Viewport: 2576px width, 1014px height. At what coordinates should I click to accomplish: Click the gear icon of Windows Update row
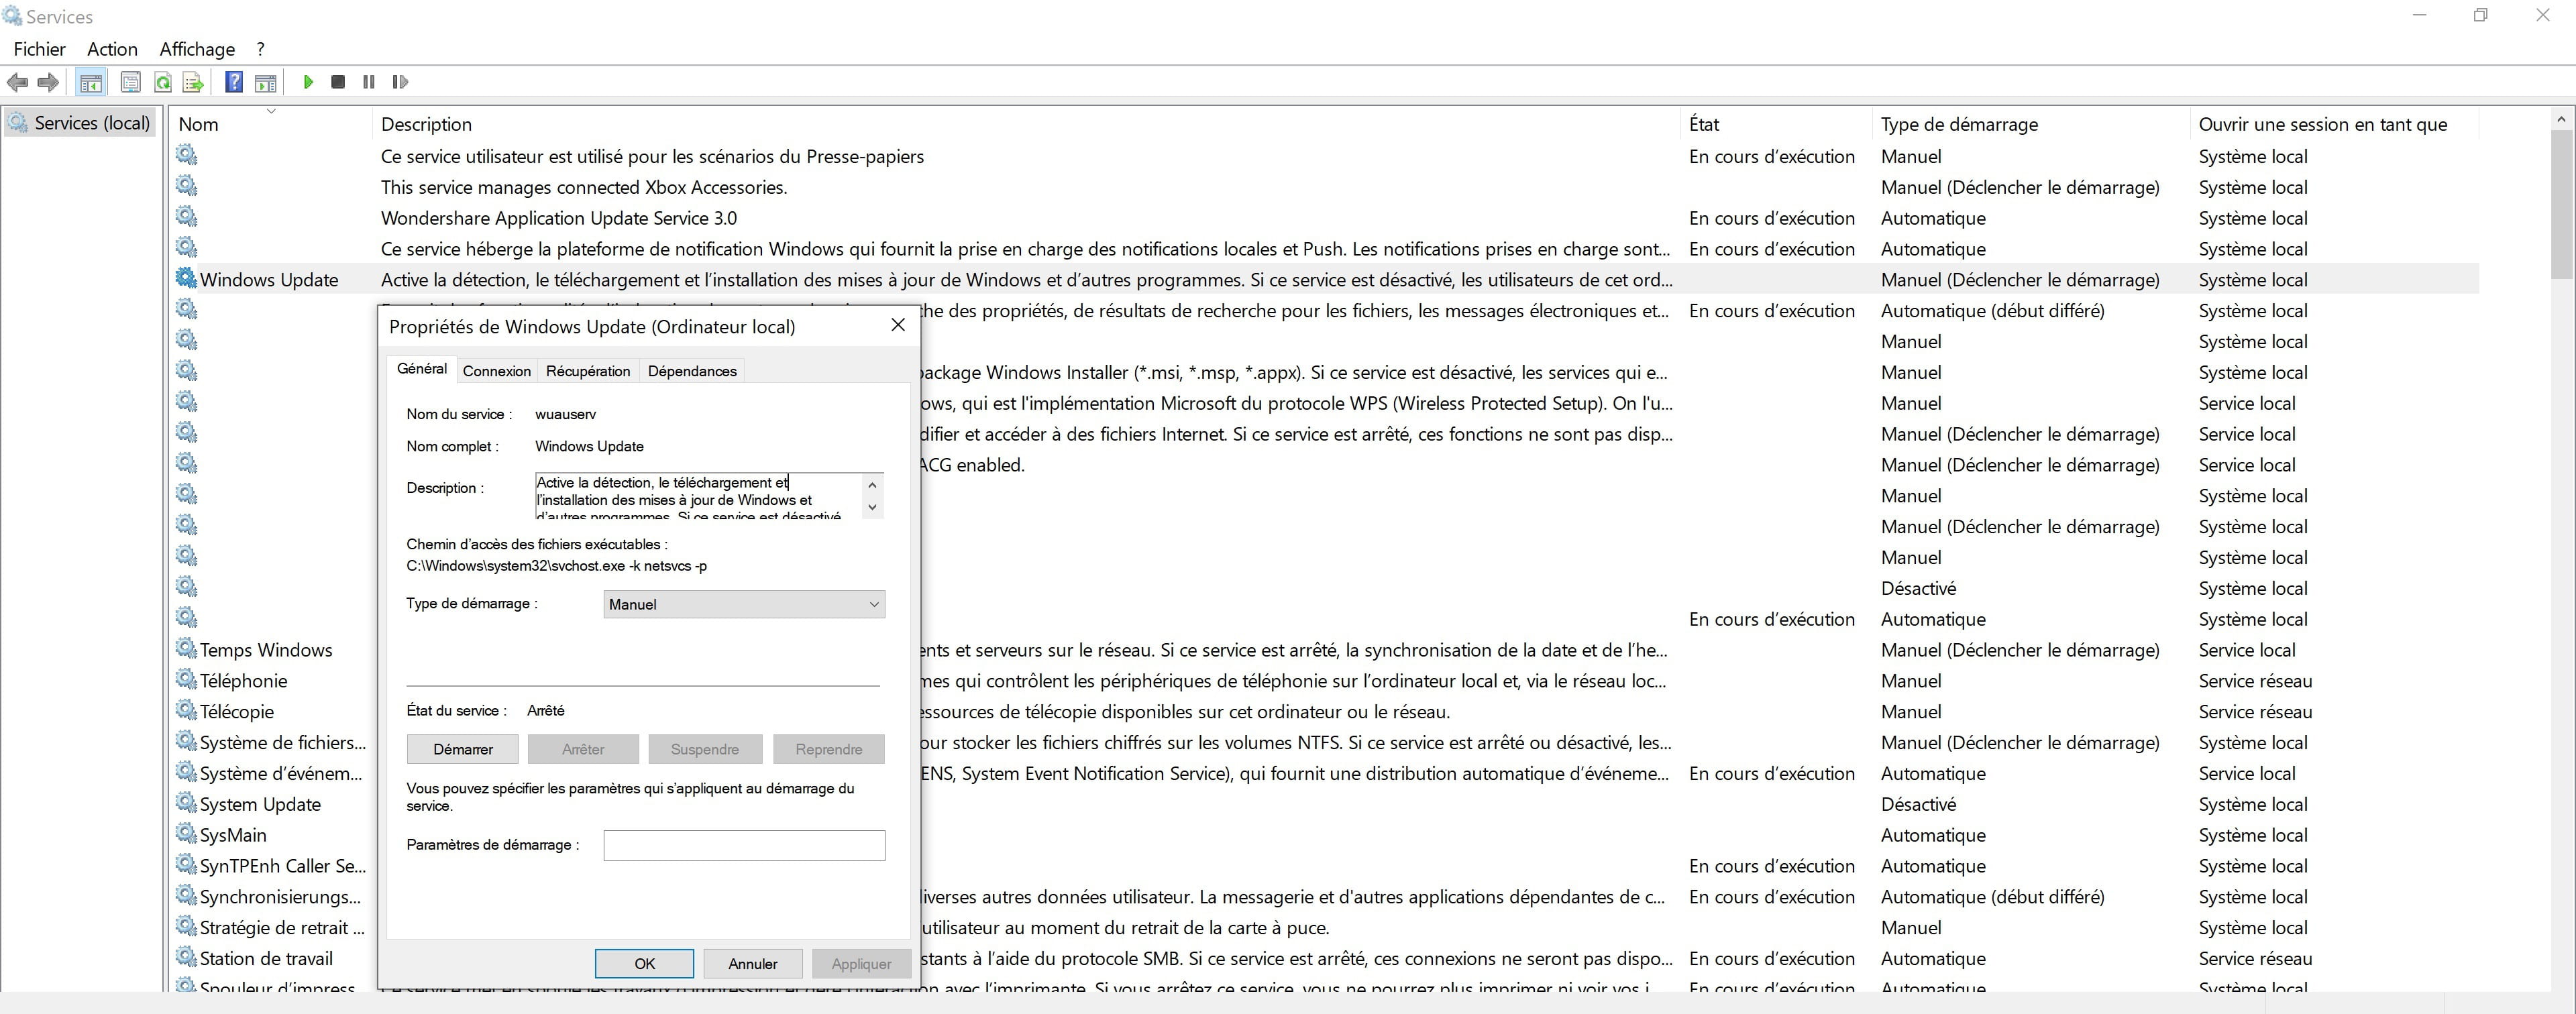(x=186, y=278)
